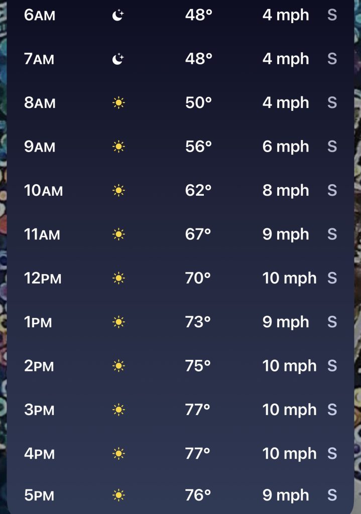Select the 9AM hour label

[40, 147]
